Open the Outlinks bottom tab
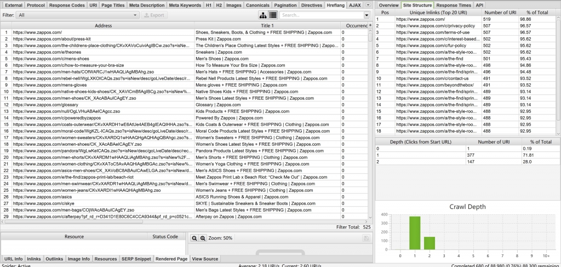The height and width of the screenshot is (267, 561). coord(54,259)
